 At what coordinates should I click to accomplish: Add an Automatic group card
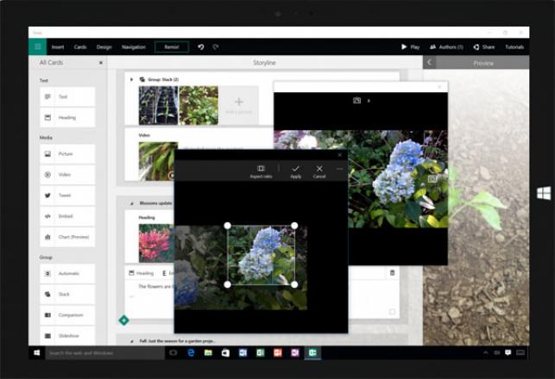tap(67, 273)
